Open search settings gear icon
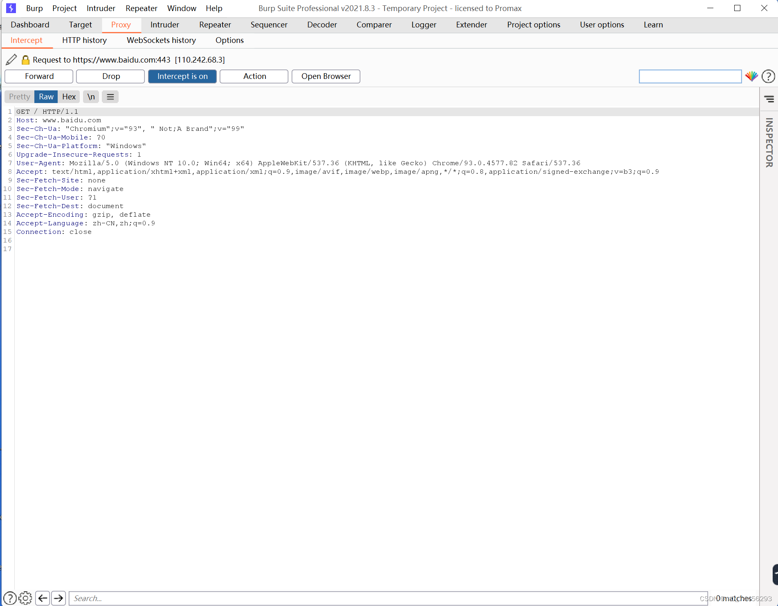The image size is (778, 606). pyautogui.click(x=25, y=598)
